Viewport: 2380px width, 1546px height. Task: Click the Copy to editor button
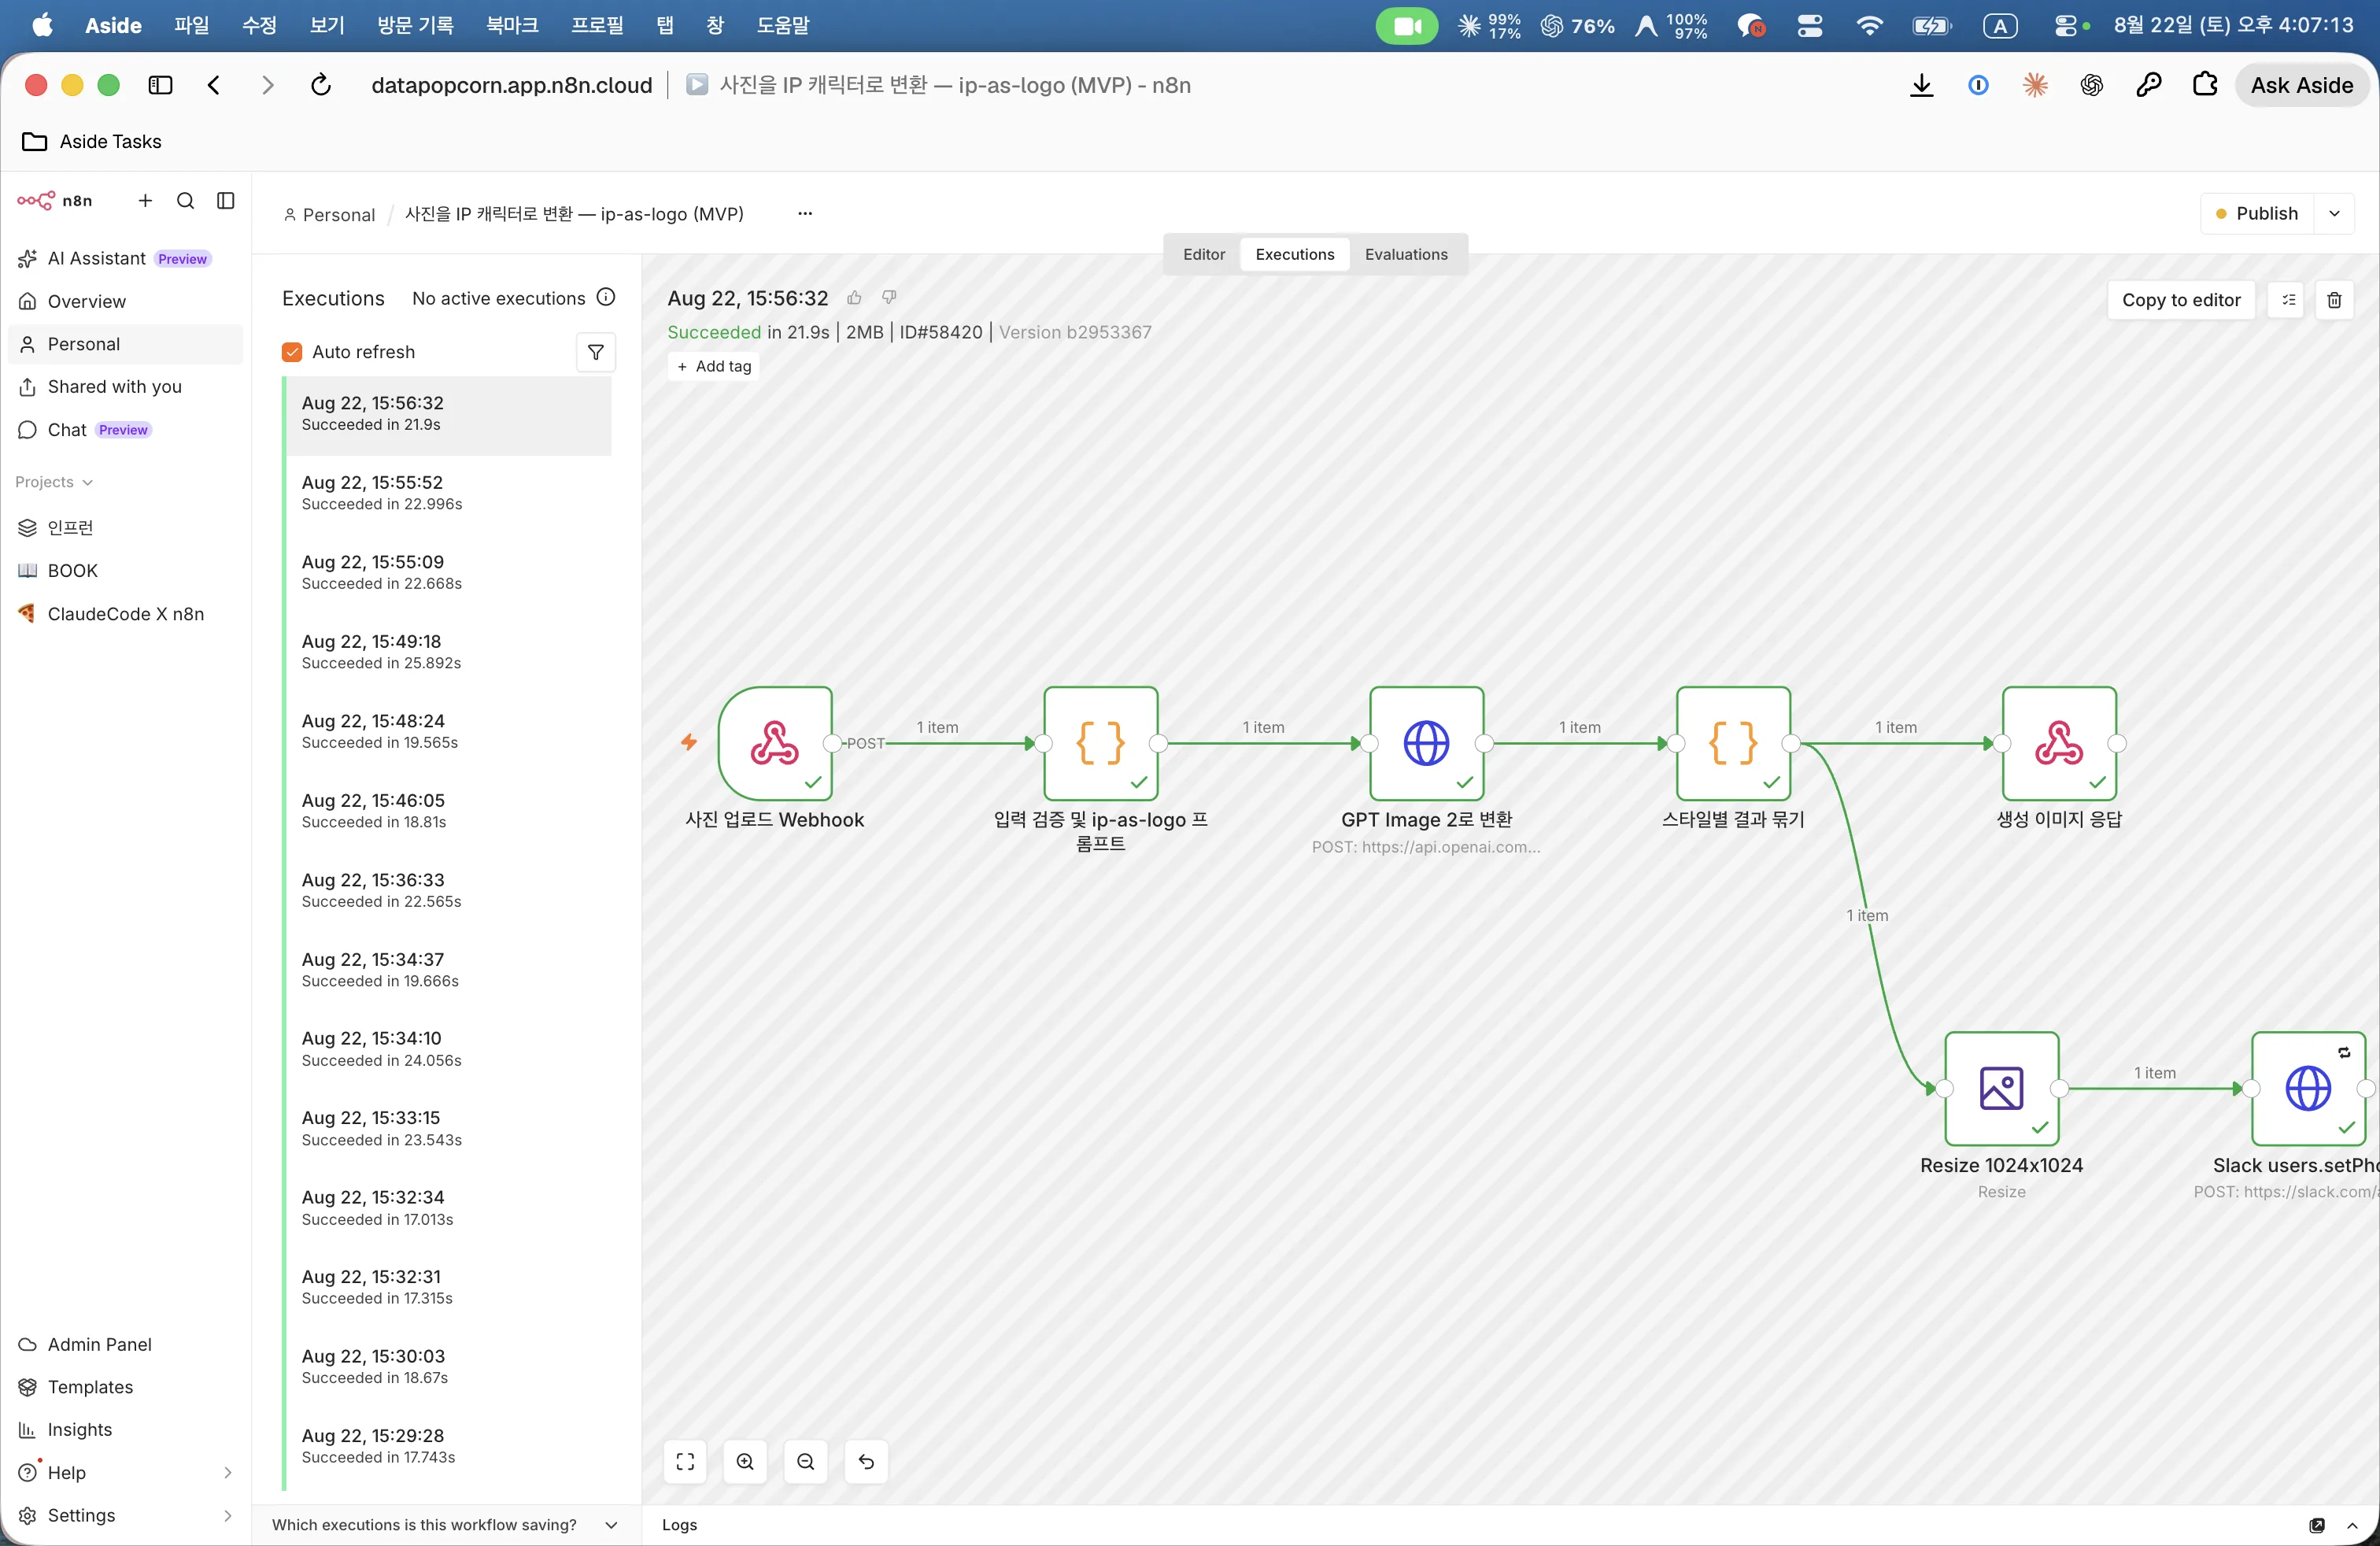[2180, 300]
